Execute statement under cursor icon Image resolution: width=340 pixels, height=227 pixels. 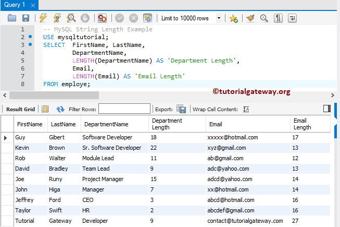click(x=56, y=18)
